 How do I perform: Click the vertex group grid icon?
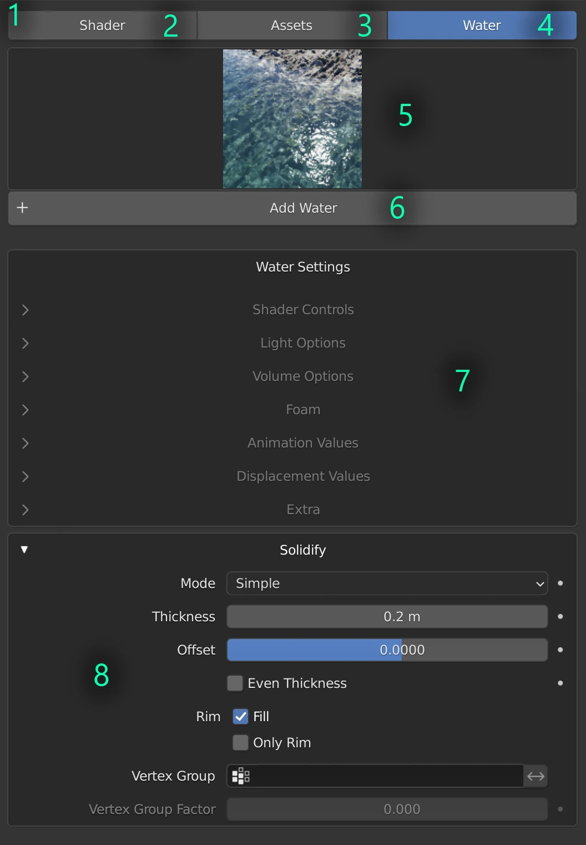pyautogui.click(x=241, y=776)
